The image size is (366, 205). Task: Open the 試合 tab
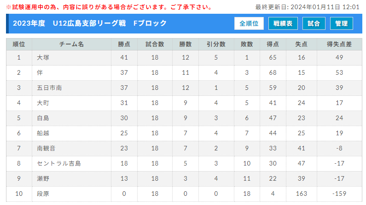(x=314, y=23)
